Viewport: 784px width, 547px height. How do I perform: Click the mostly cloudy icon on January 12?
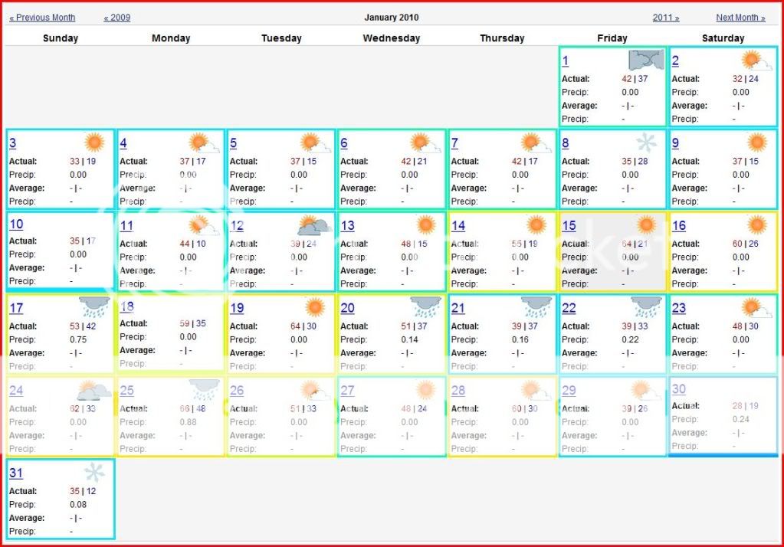pos(314,225)
